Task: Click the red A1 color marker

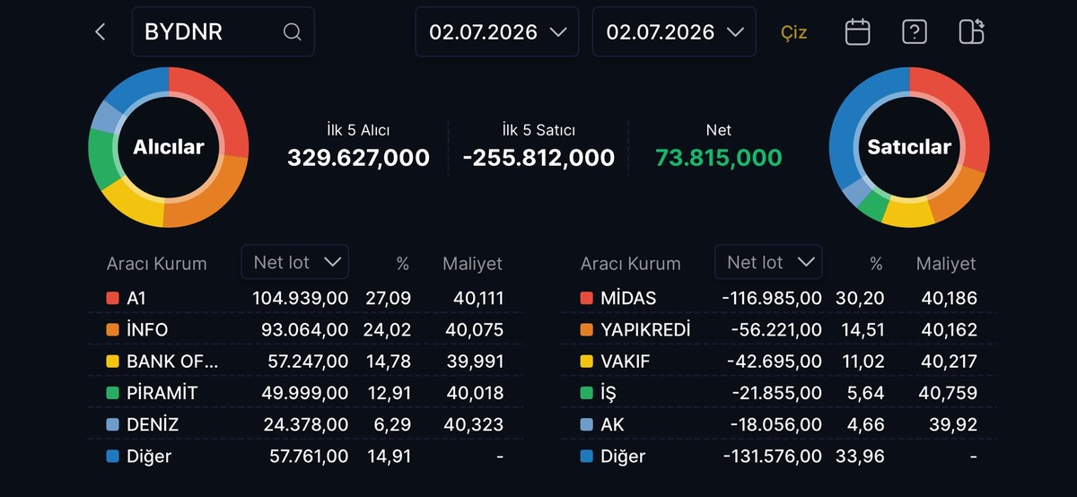Action: click(112, 298)
